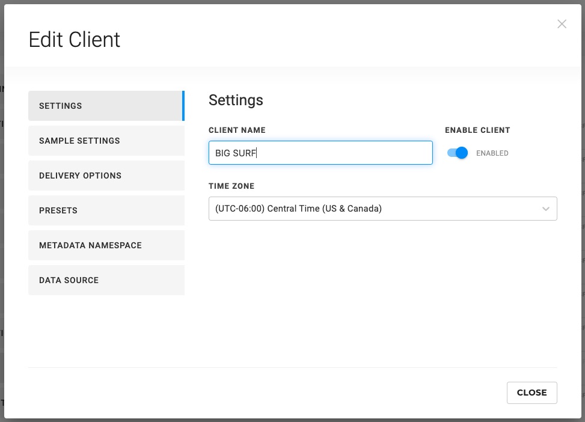Switch to the Sample Settings tab
The image size is (585, 422).
106,141
